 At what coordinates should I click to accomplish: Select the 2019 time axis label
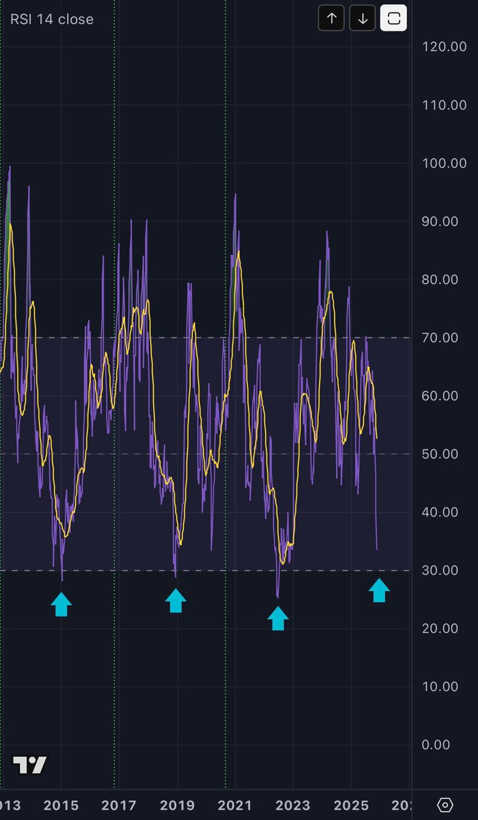point(178,805)
